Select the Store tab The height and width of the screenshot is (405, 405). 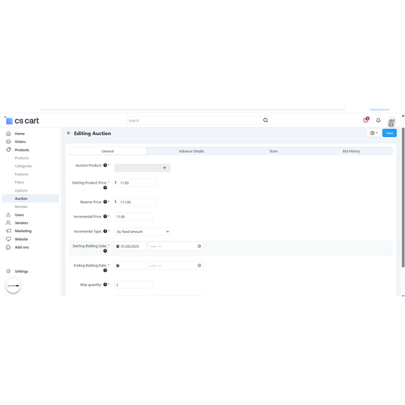[x=273, y=151]
